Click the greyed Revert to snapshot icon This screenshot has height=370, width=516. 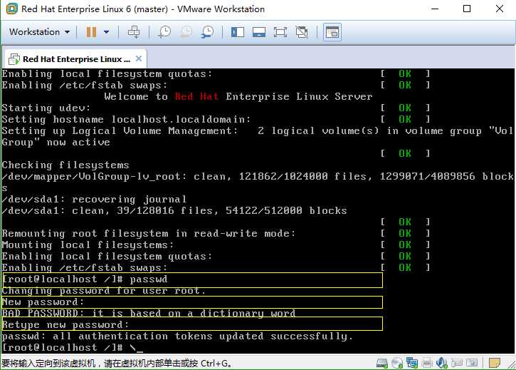click(x=186, y=32)
